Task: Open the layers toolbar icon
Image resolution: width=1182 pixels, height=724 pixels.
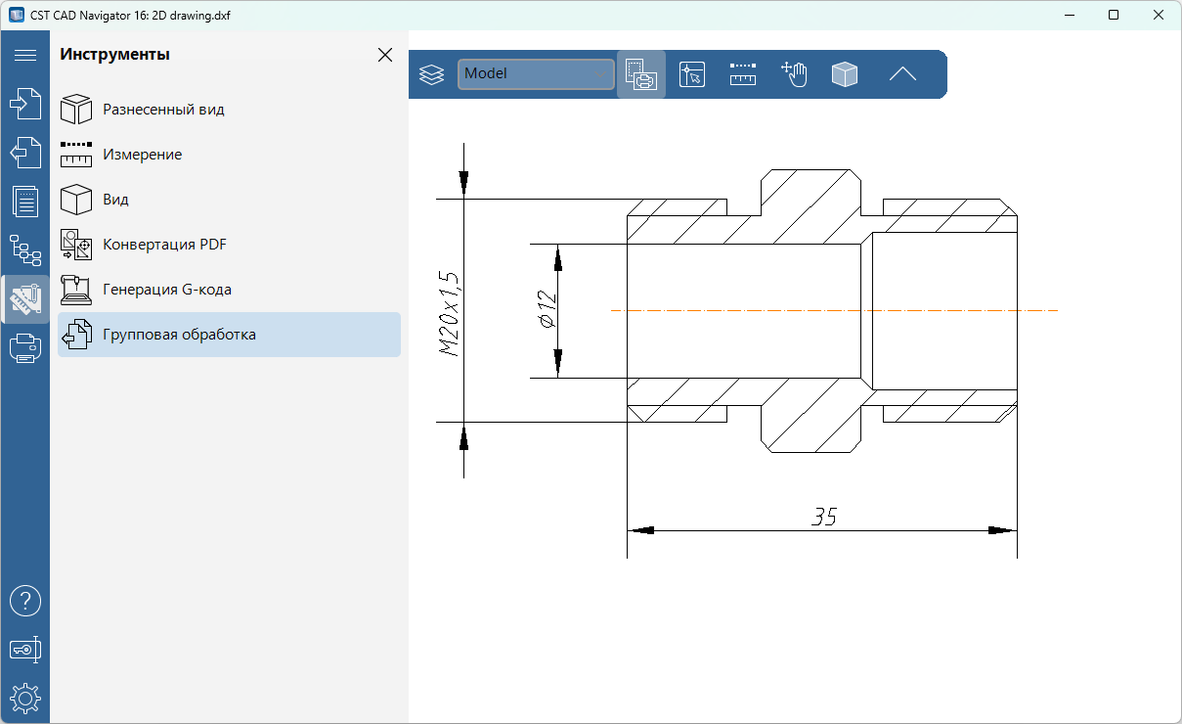Action: tap(432, 74)
